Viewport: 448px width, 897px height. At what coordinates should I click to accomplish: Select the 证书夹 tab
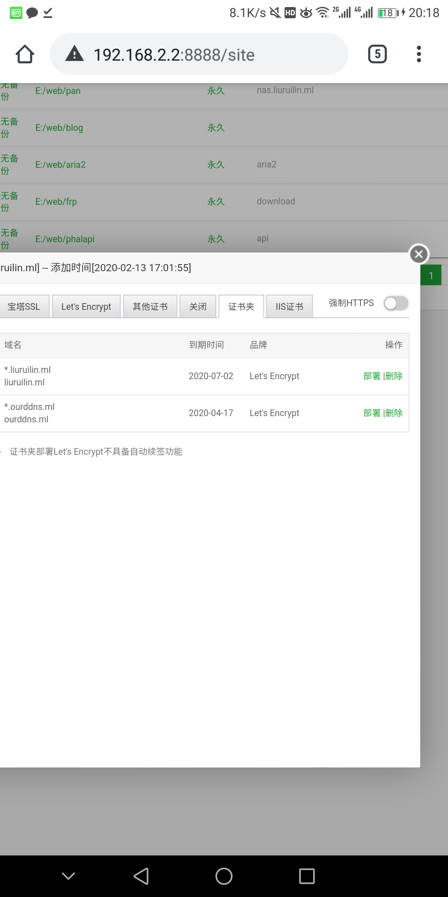point(241,306)
